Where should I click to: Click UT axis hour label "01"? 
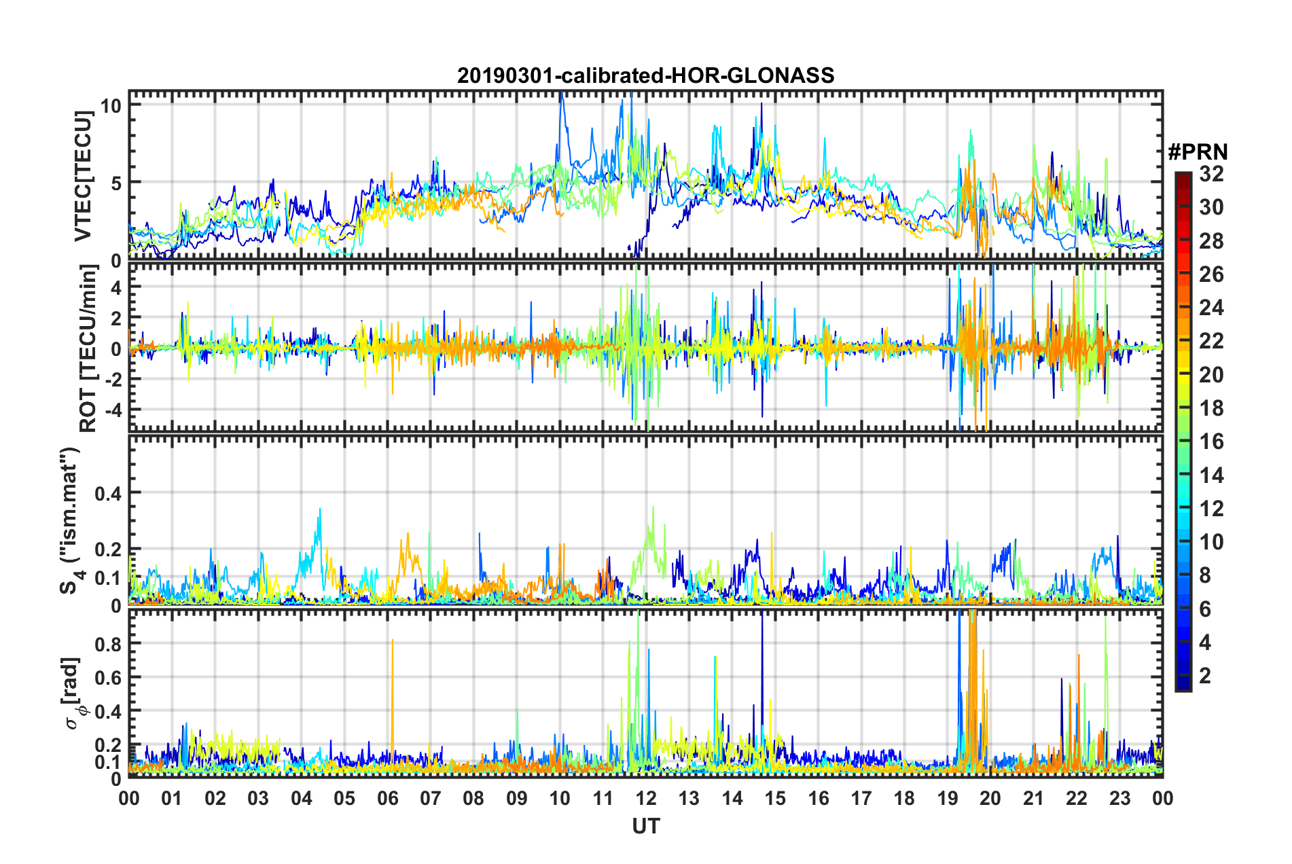click(172, 798)
